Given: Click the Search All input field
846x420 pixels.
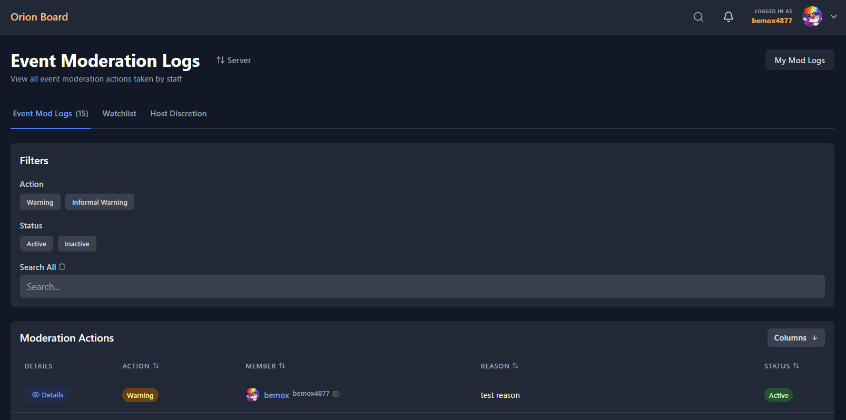Looking at the screenshot, I should 422,287.
